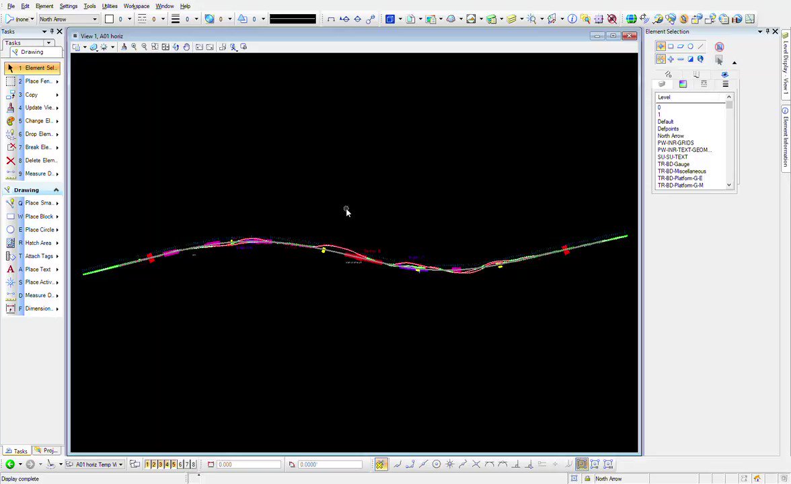Viewport: 791px width, 484px height.
Task: Select the Element Selection task tool
Action: click(x=32, y=68)
